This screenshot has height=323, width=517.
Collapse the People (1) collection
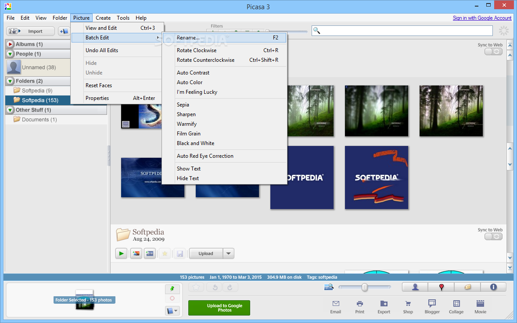[10, 53]
